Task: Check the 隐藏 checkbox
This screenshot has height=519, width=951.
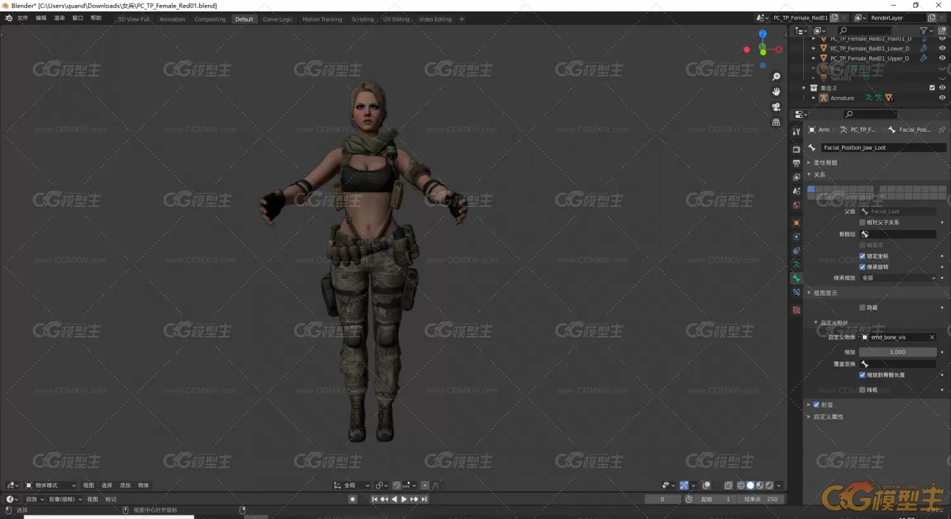Action: pyautogui.click(x=862, y=307)
